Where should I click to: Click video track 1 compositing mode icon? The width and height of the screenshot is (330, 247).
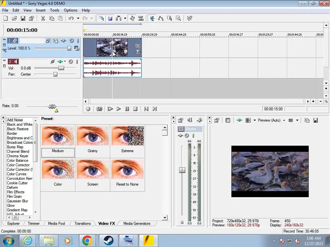coord(77,48)
